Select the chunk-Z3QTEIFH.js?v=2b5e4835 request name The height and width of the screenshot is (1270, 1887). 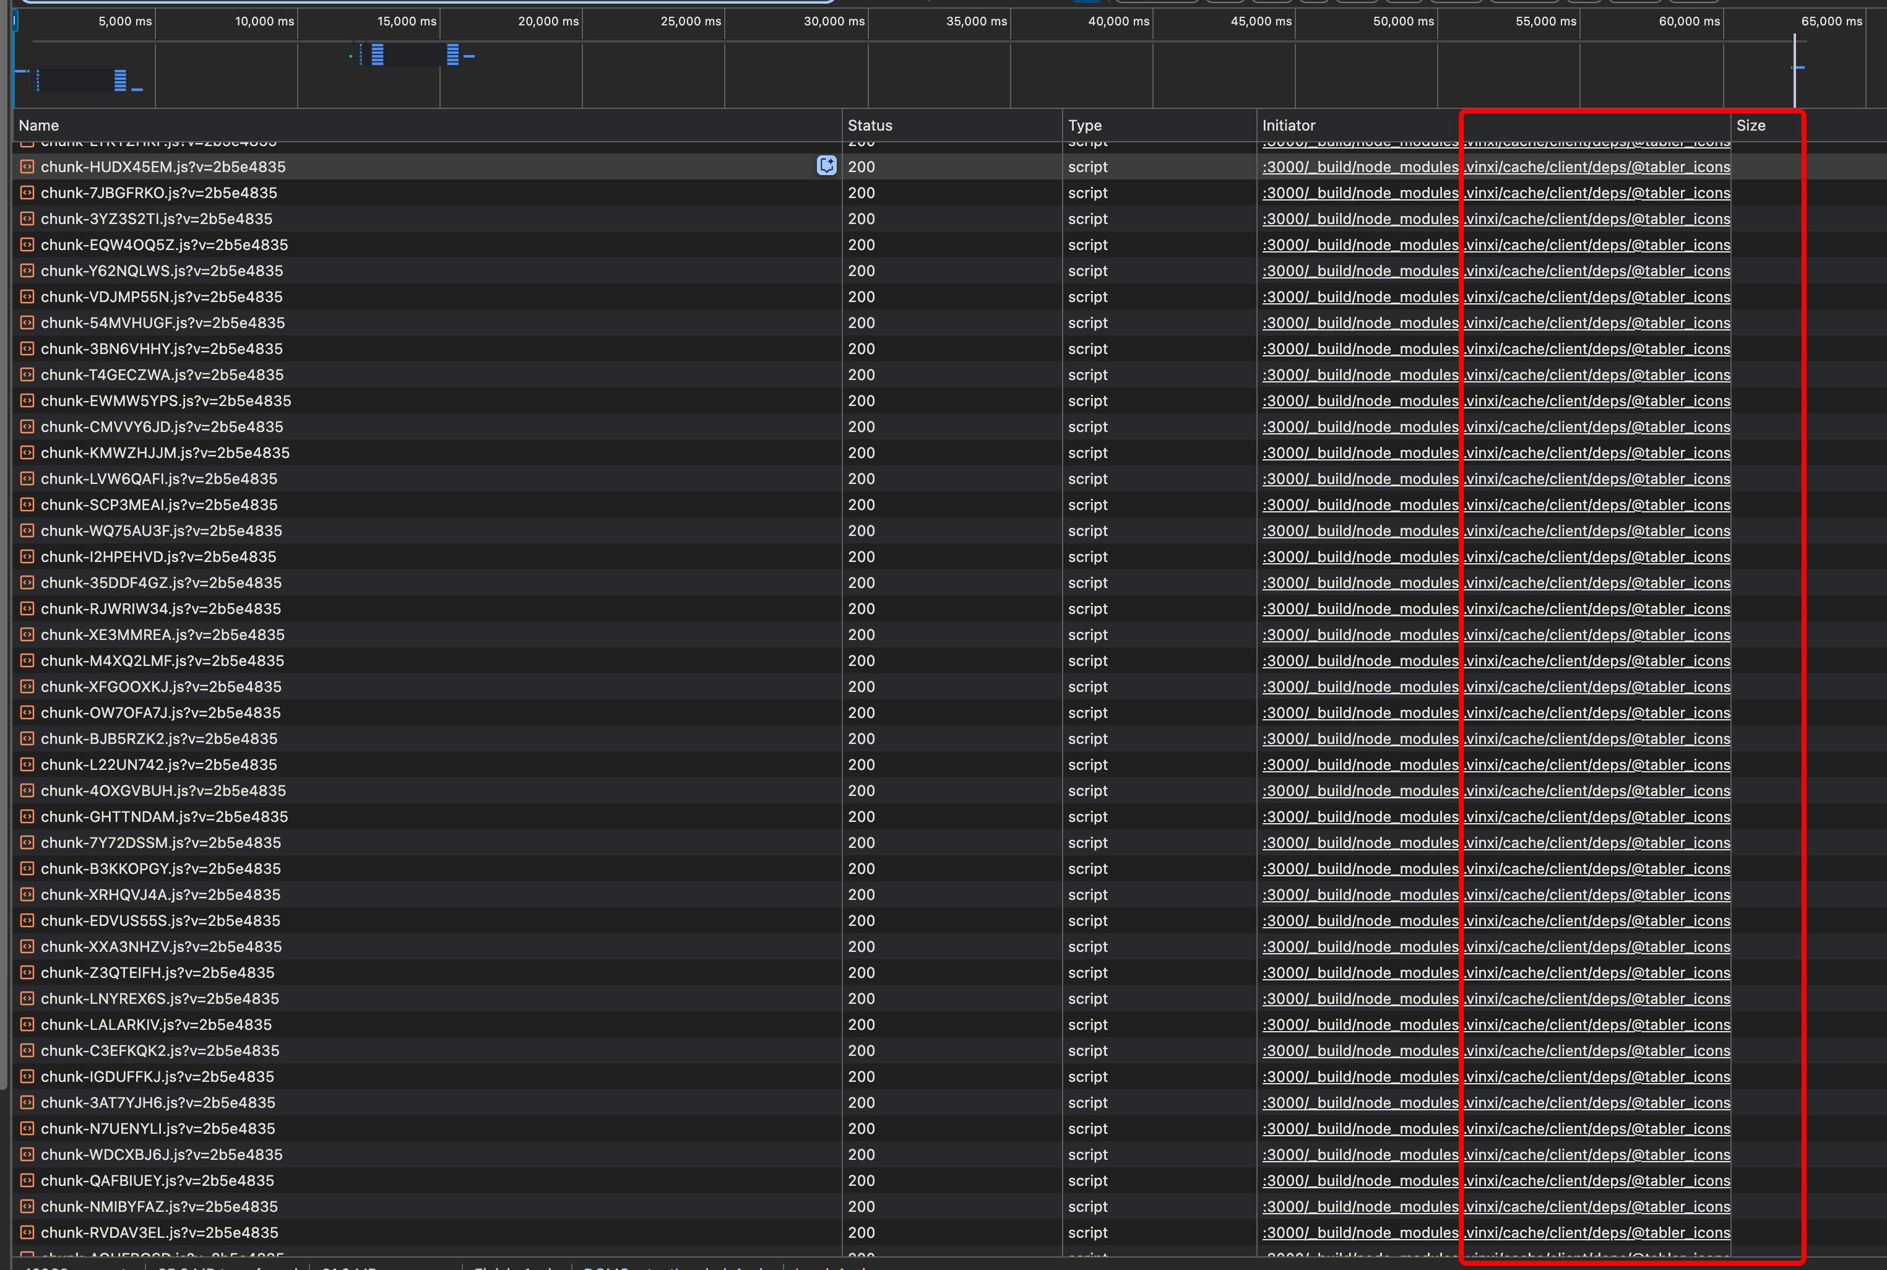pyautogui.click(x=157, y=973)
